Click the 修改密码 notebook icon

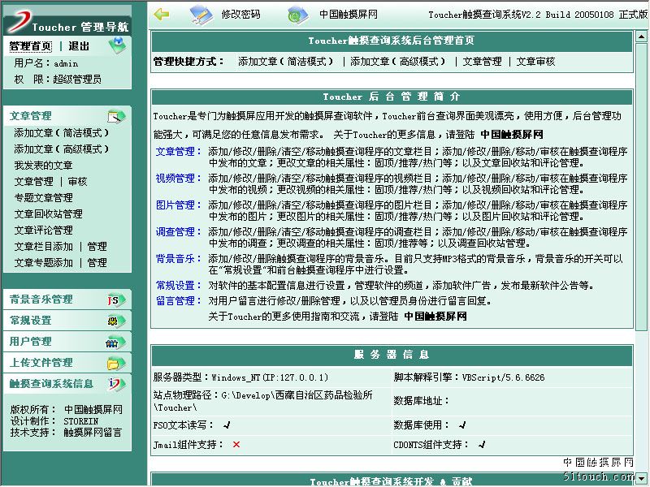pos(200,14)
